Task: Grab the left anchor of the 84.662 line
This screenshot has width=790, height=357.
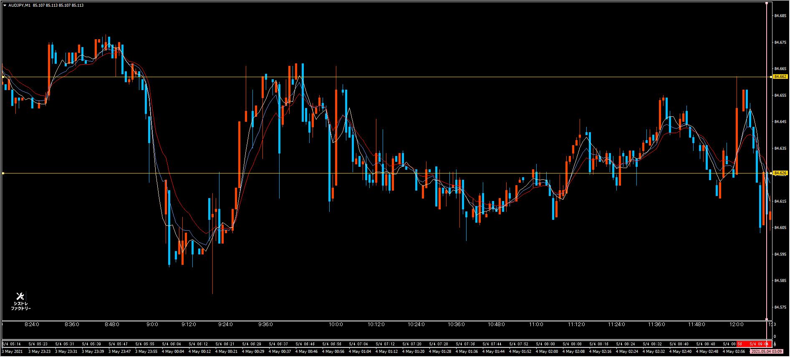Action: (x=3, y=77)
